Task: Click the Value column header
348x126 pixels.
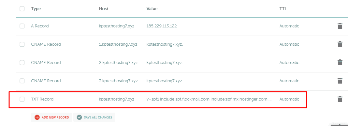Action: (x=152, y=9)
